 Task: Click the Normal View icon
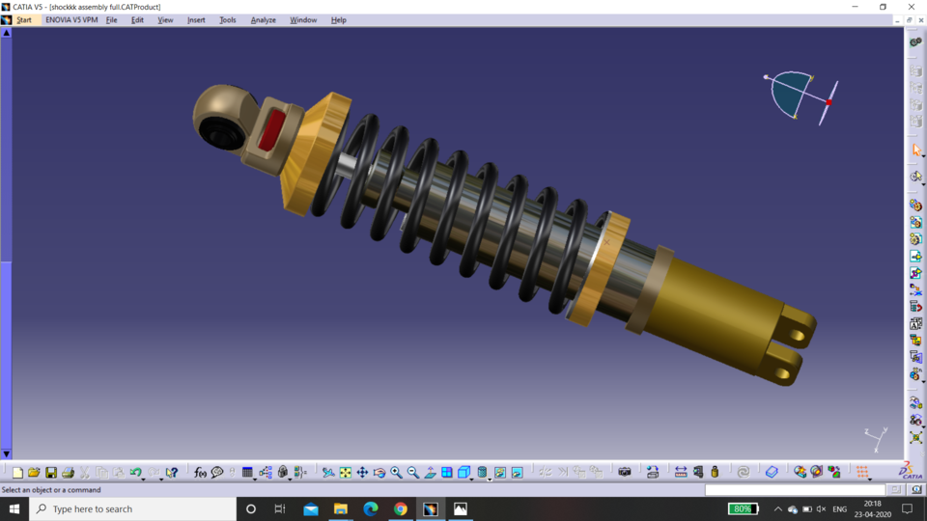(430, 472)
